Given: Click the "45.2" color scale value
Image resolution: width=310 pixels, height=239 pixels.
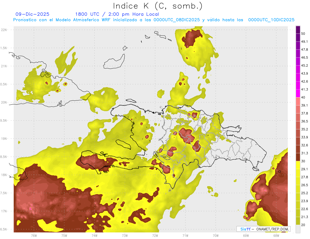Looking at the screenshot, I should click(305, 65).
